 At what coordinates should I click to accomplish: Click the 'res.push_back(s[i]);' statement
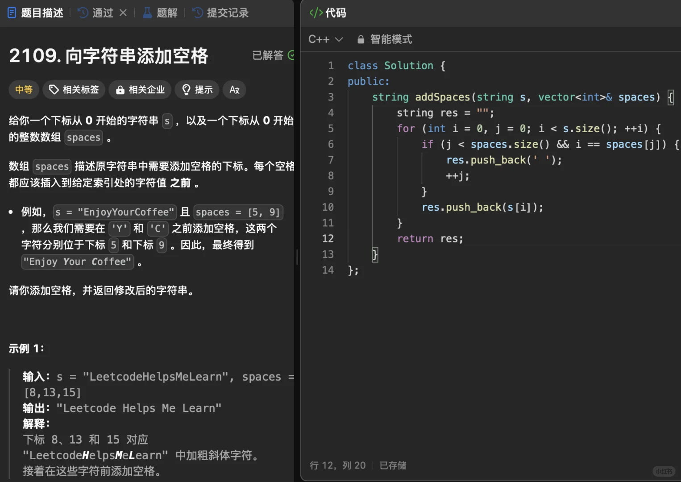click(482, 207)
